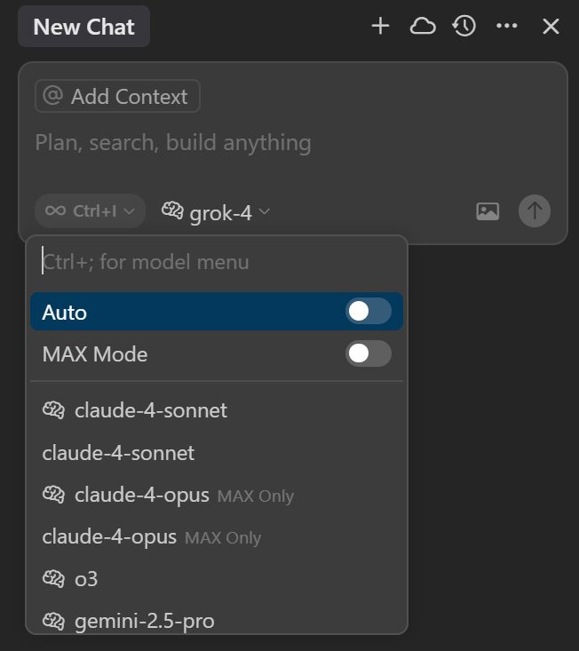
Task: Choose the o3 model
Action: 217,579
